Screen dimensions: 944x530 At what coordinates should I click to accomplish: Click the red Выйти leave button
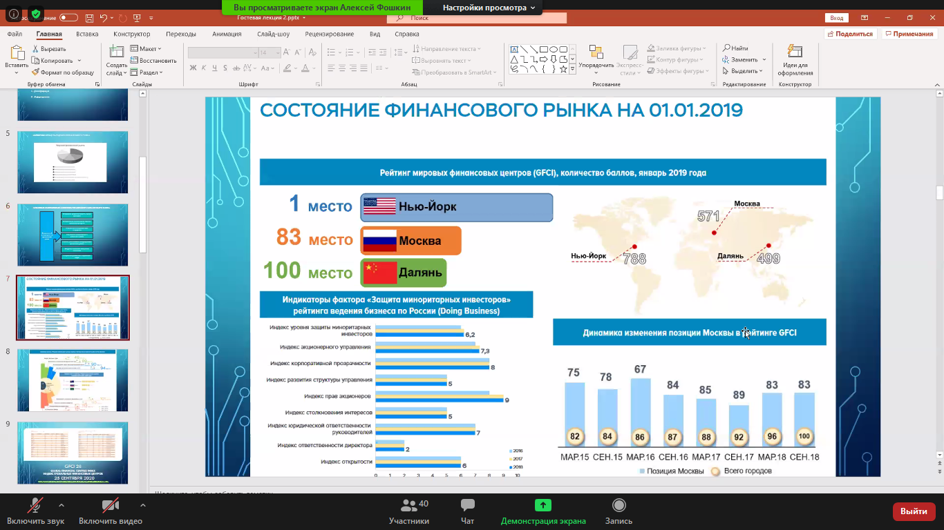point(914,511)
